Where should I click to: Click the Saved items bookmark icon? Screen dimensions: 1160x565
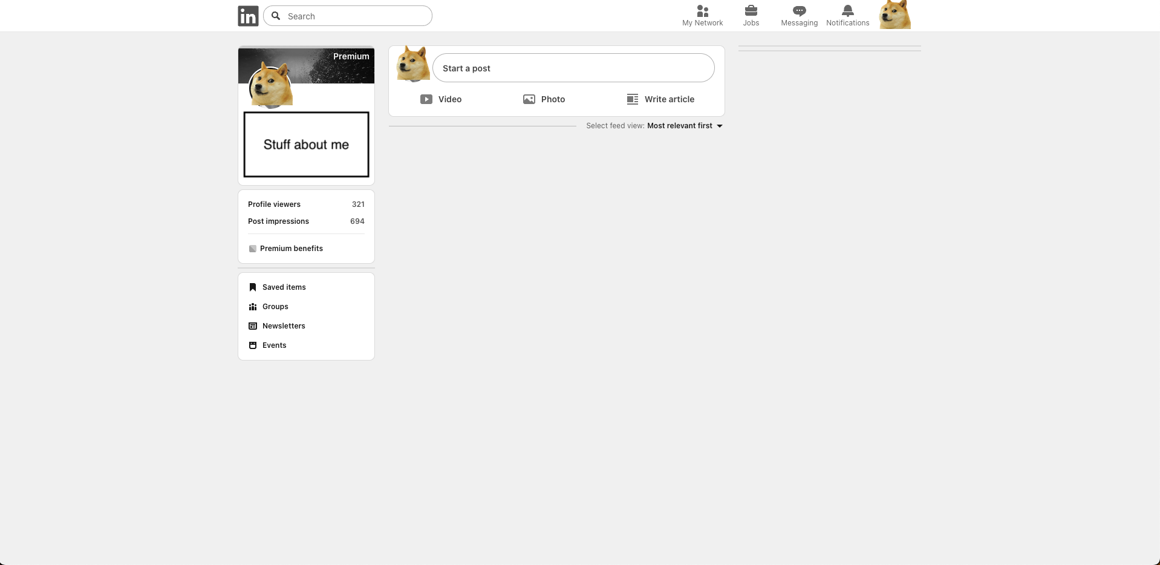[x=253, y=287]
